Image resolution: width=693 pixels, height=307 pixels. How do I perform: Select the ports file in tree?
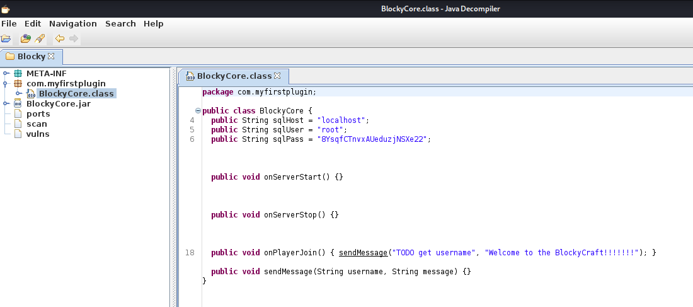click(38, 113)
